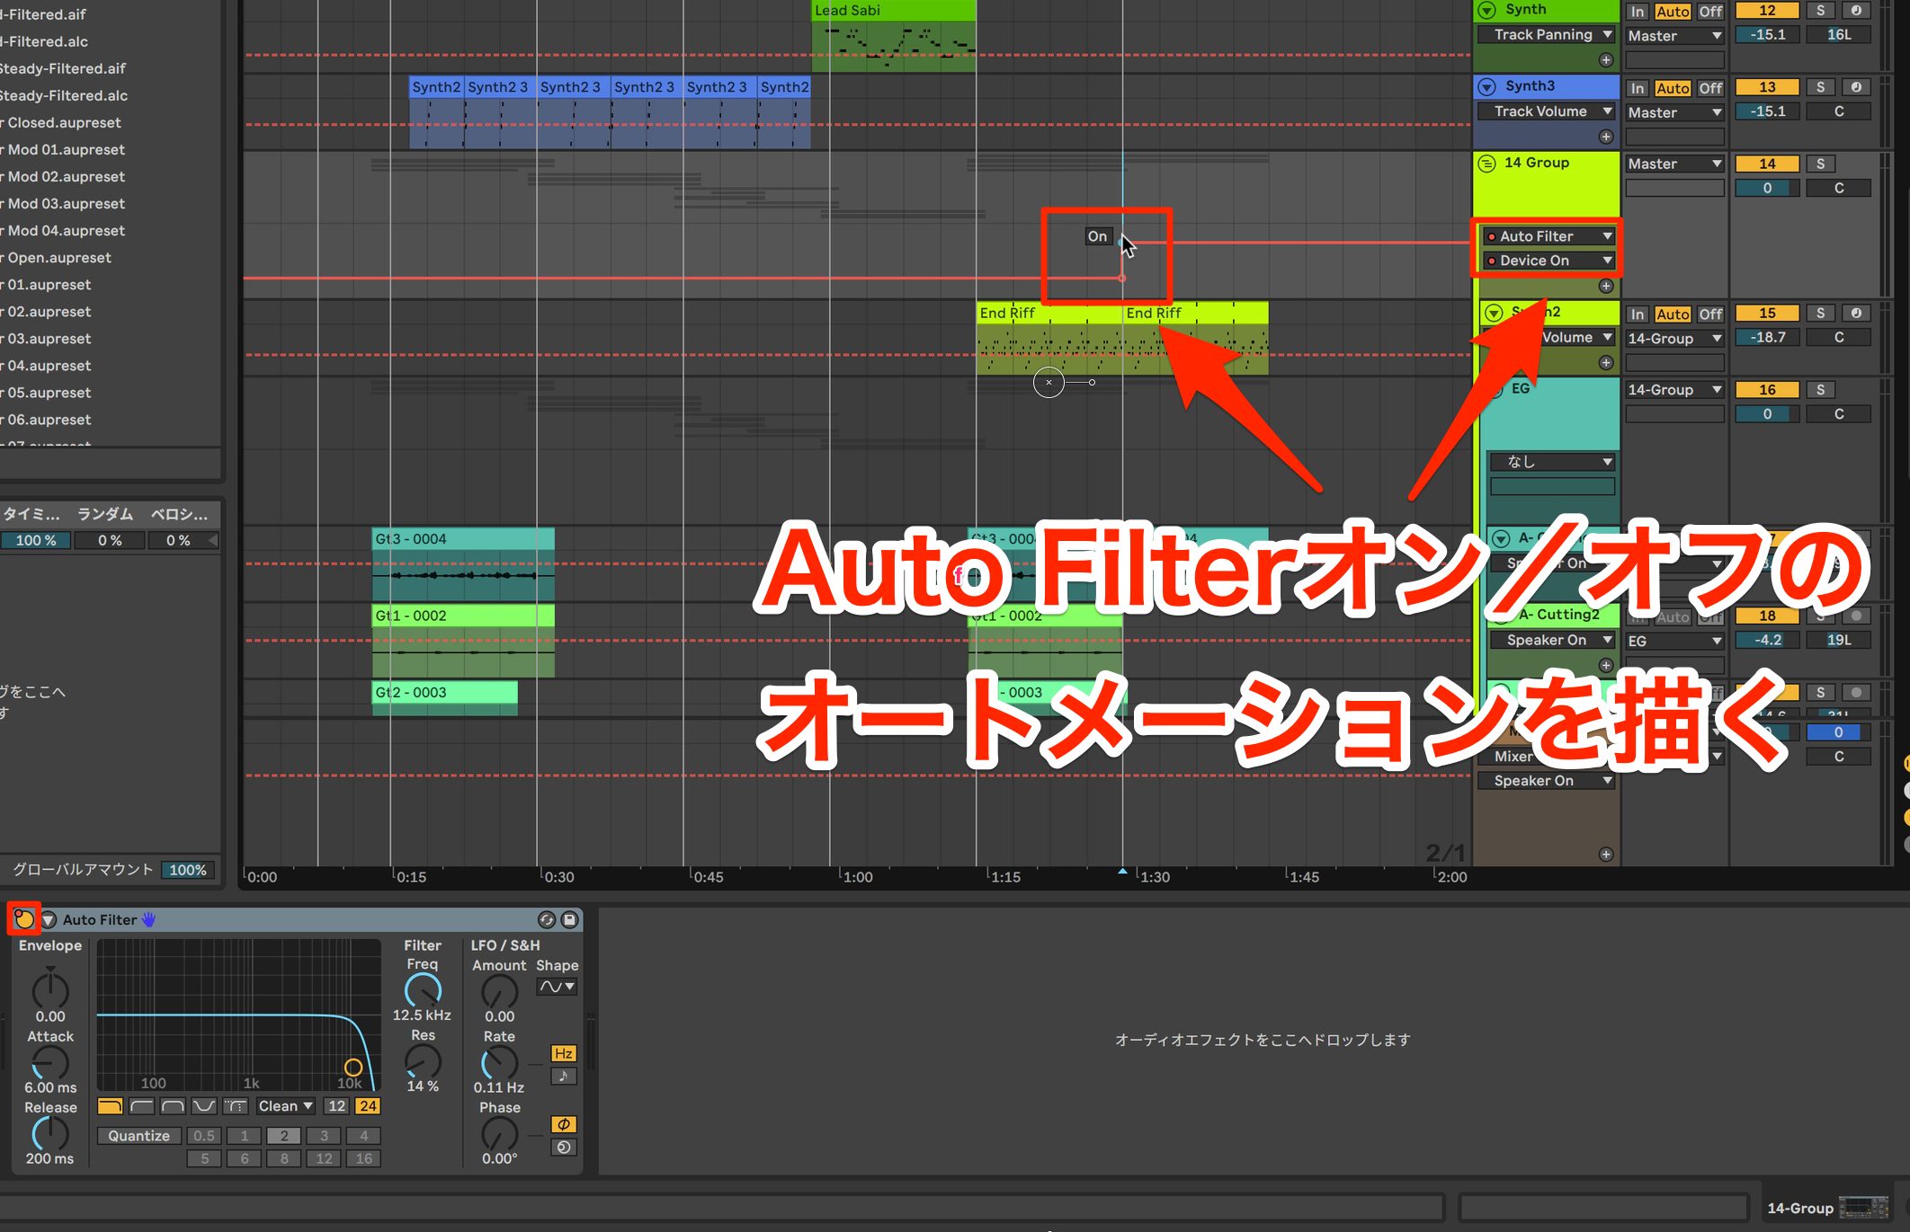
Task: Toggle track 14 activator button
Action: [x=1767, y=164]
